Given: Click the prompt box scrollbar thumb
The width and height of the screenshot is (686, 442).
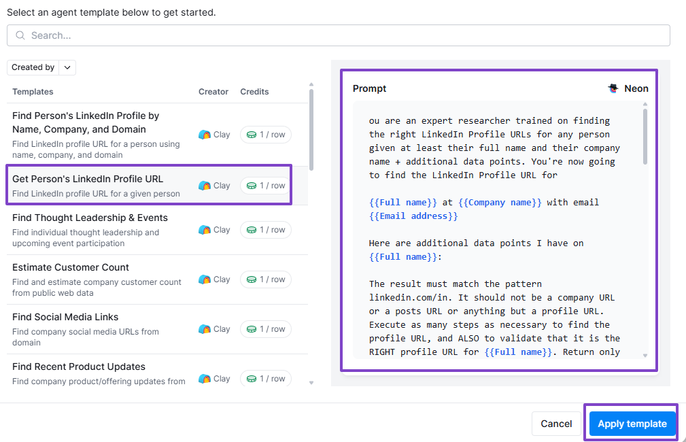Looking at the screenshot, I should [x=645, y=137].
